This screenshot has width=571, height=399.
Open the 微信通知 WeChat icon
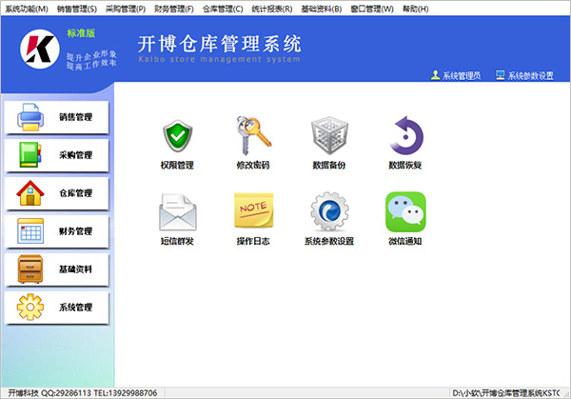(x=405, y=211)
